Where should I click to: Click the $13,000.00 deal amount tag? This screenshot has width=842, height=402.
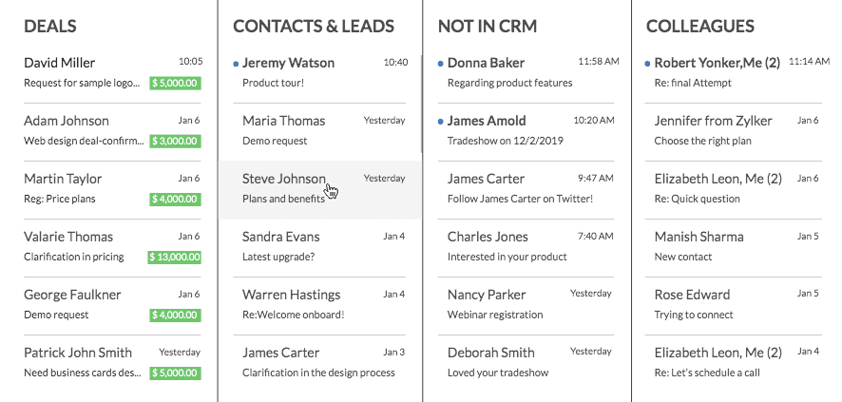pos(174,258)
